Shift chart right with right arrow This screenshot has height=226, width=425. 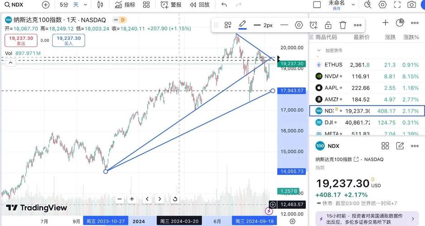click(159, 199)
